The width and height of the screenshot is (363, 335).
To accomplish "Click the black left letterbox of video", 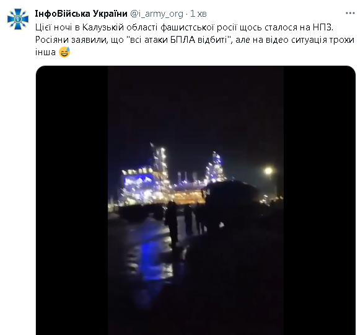I will tap(72, 200).
